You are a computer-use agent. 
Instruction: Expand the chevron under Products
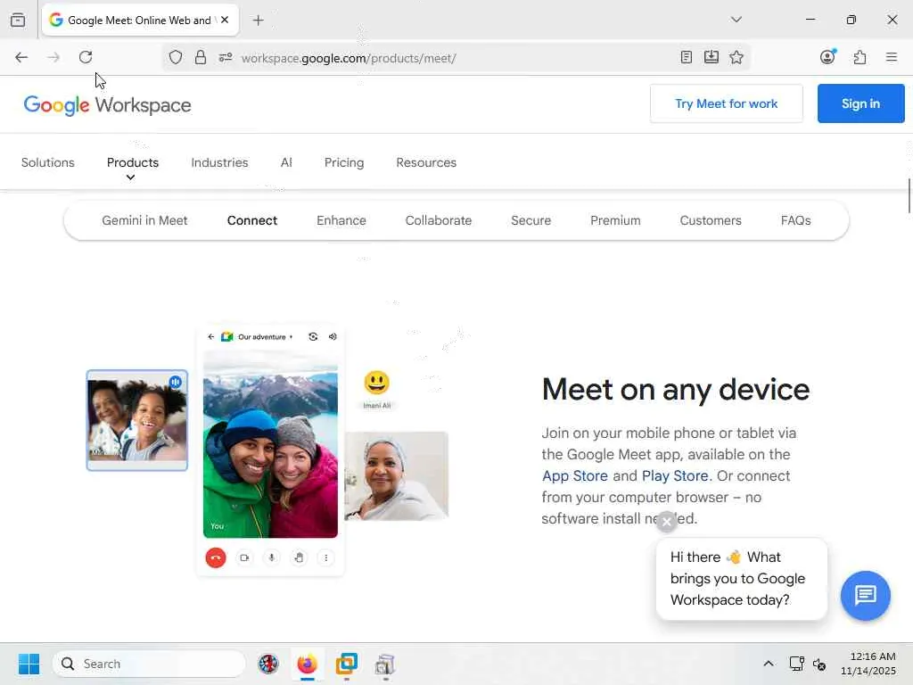131,177
